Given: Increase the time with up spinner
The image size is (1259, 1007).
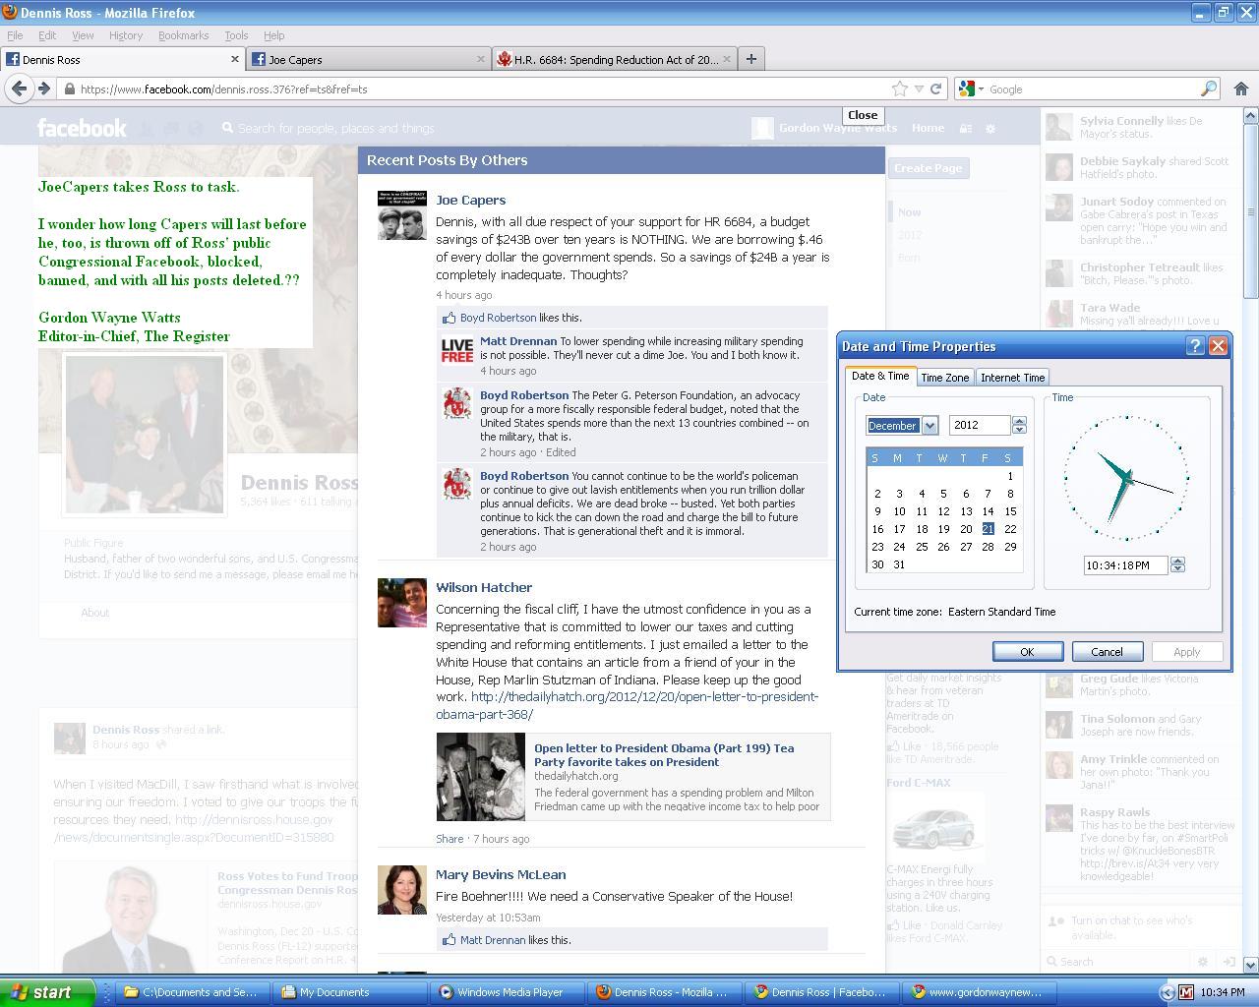Looking at the screenshot, I should click(1177, 561).
